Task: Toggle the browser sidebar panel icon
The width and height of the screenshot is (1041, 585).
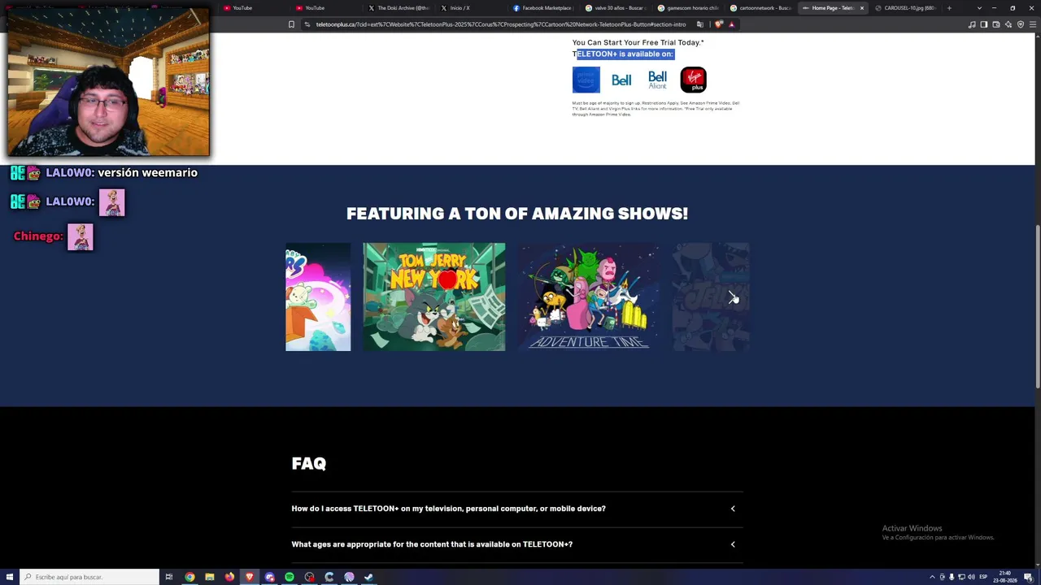Action: (x=983, y=24)
